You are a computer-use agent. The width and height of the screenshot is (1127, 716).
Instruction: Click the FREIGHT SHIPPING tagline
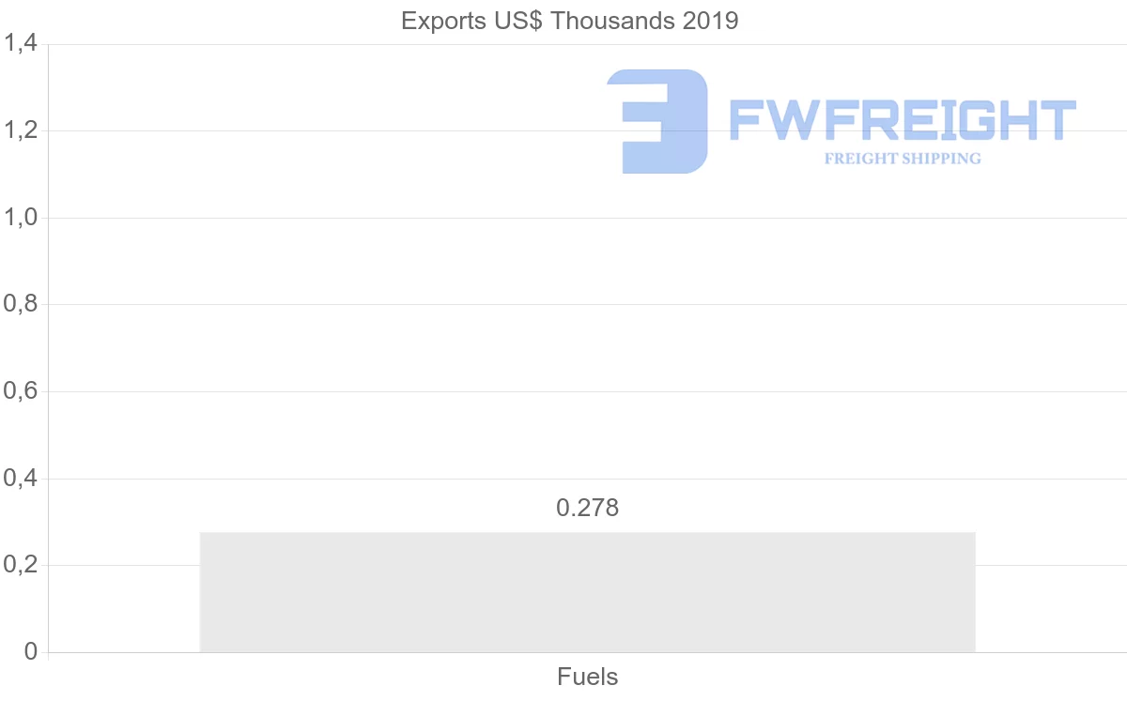[x=903, y=159]
